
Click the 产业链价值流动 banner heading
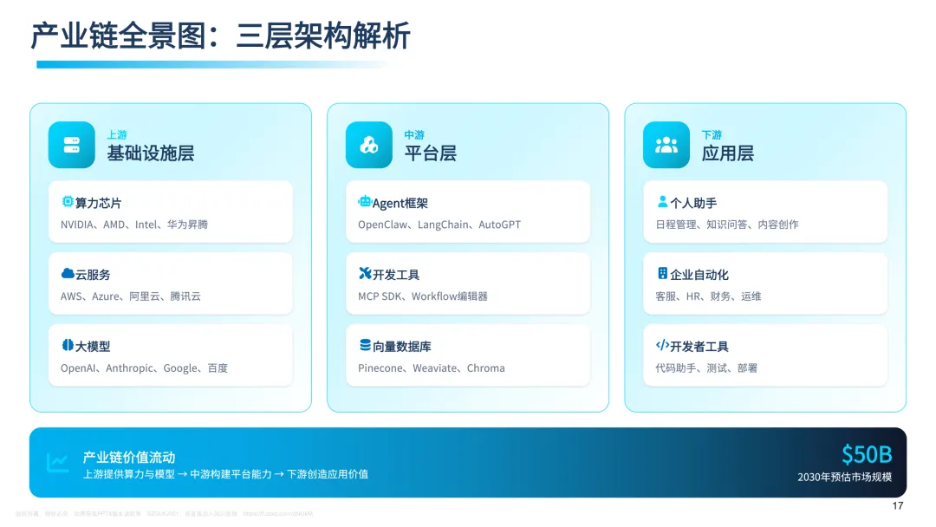(129, 457)
